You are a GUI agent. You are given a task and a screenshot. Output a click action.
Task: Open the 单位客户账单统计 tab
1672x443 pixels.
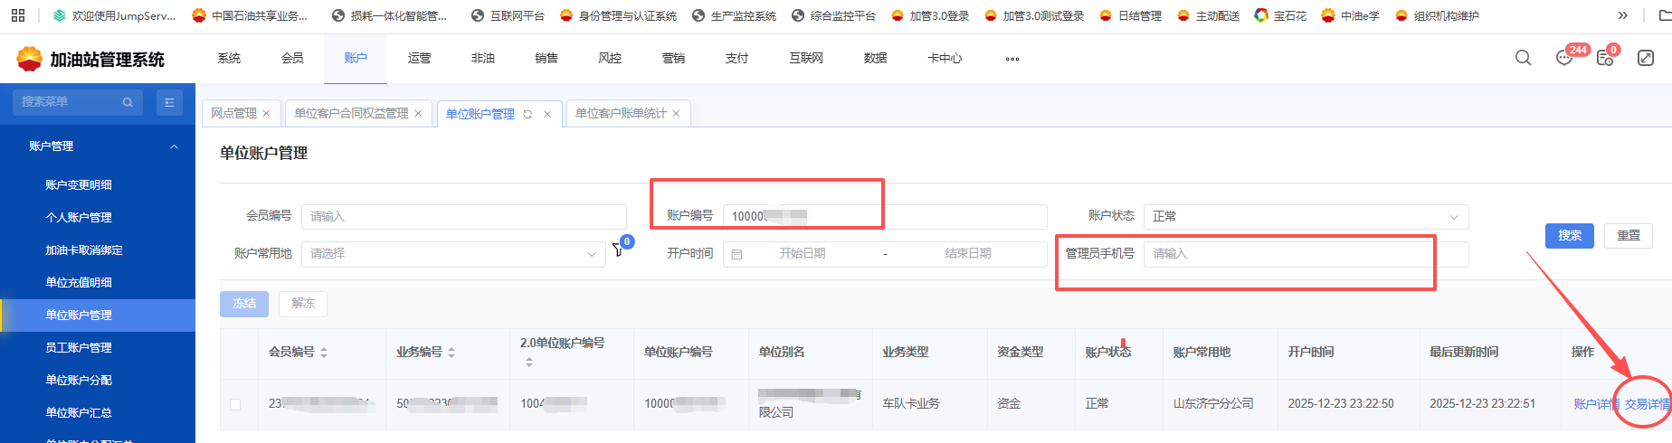click(620, 114)
